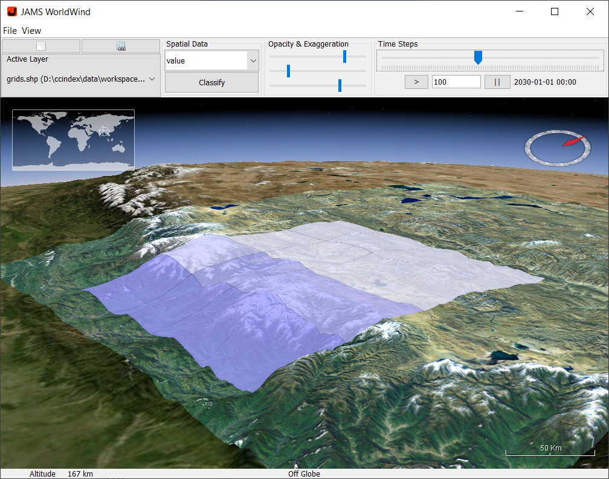This screenshot has height=479, width=609.
Task: Click the print/export icon button
Action: tap(121, 46)
